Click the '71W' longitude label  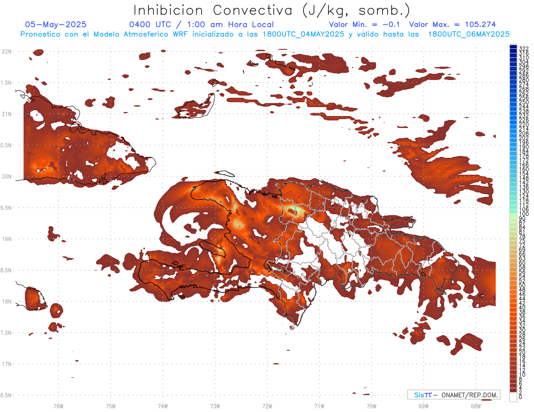pos(319,405)
